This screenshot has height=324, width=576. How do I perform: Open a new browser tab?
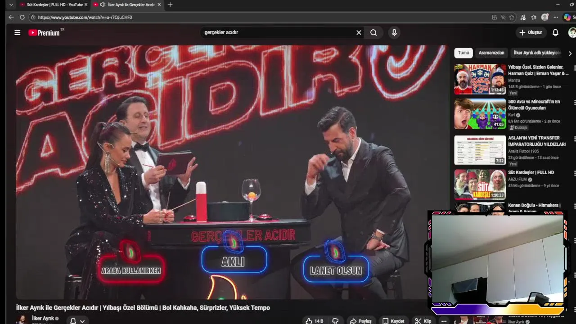(170, 4)
